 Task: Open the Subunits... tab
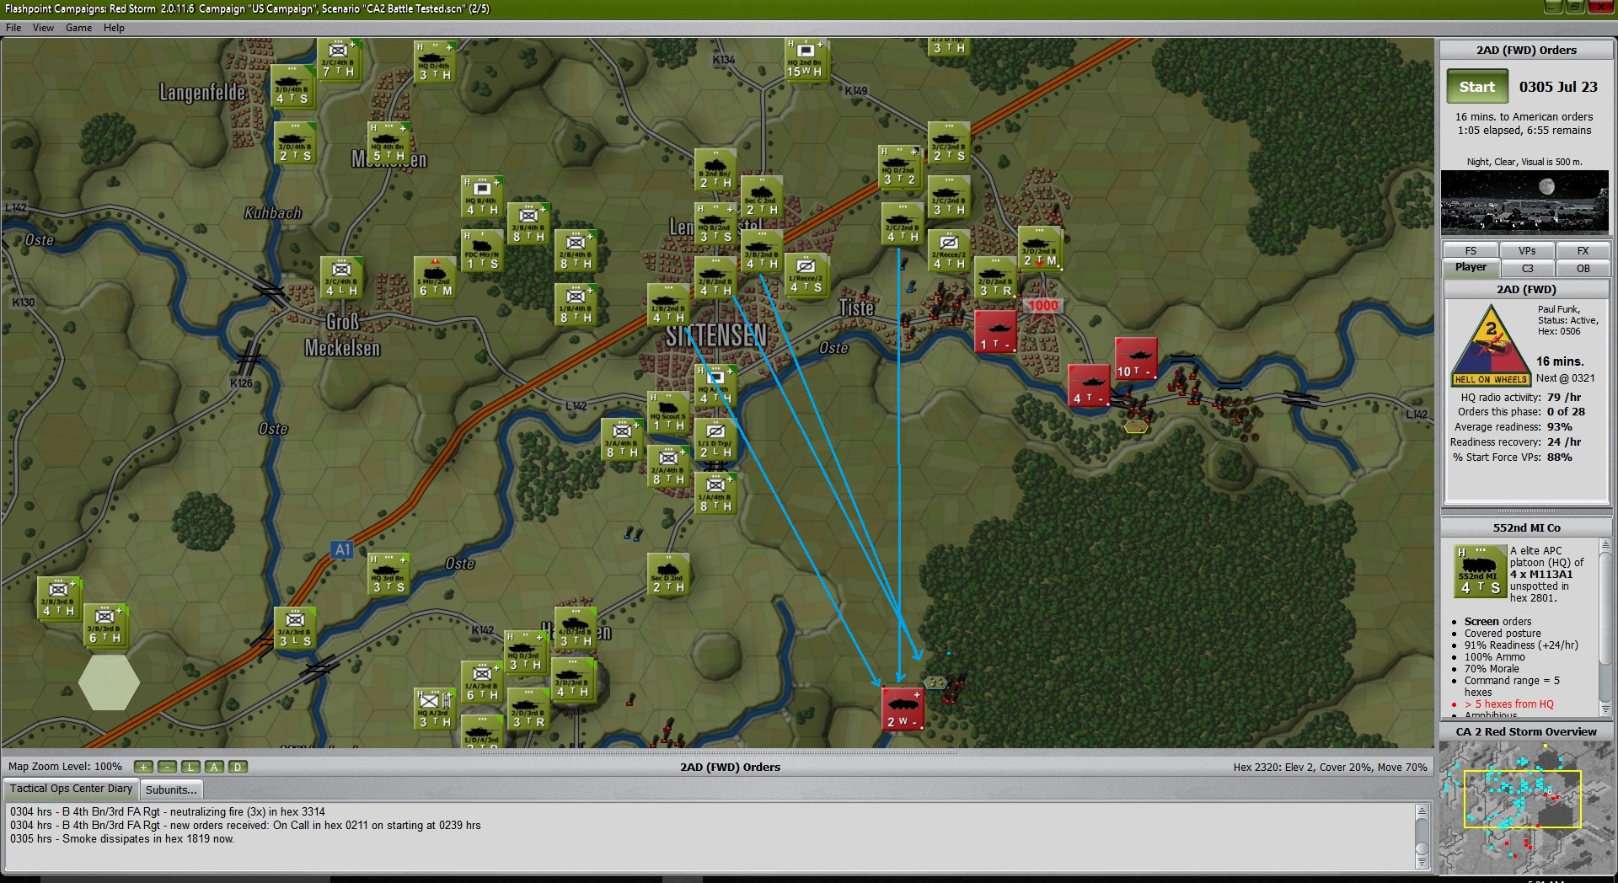point(171,789)
